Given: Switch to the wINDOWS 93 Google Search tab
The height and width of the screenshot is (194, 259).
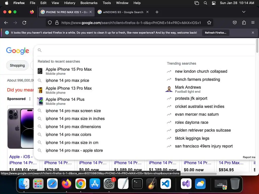Looking at the screenshot, I should [123, 12].
